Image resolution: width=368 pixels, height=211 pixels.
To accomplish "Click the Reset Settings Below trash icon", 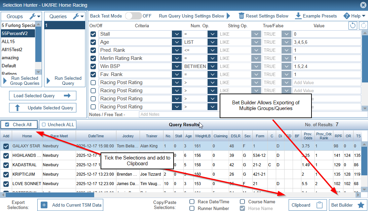I will pos(241,16).
